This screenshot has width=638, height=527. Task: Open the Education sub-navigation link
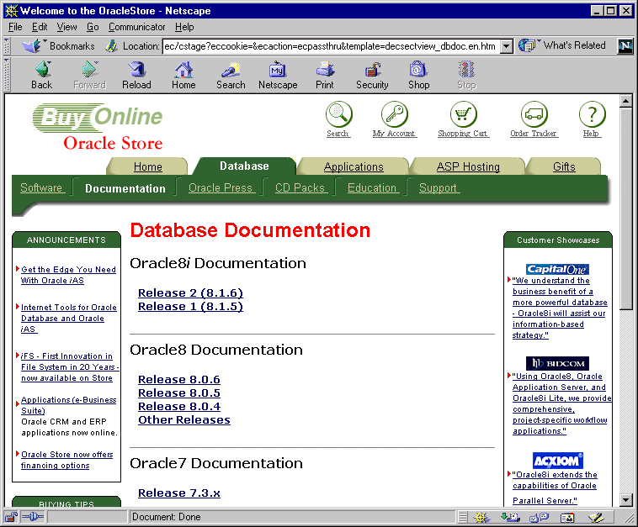[373, 187]
